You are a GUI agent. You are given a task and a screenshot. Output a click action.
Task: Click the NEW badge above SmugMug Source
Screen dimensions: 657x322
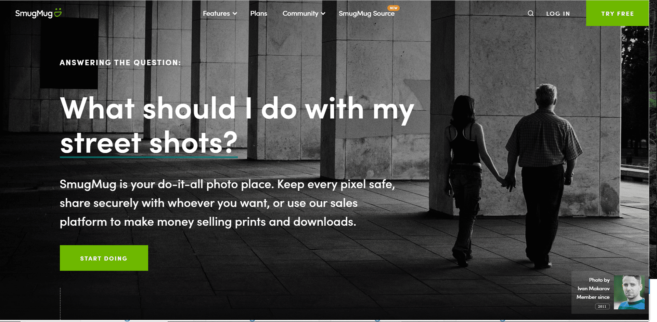pyautogui.click(x=394, y=8)
